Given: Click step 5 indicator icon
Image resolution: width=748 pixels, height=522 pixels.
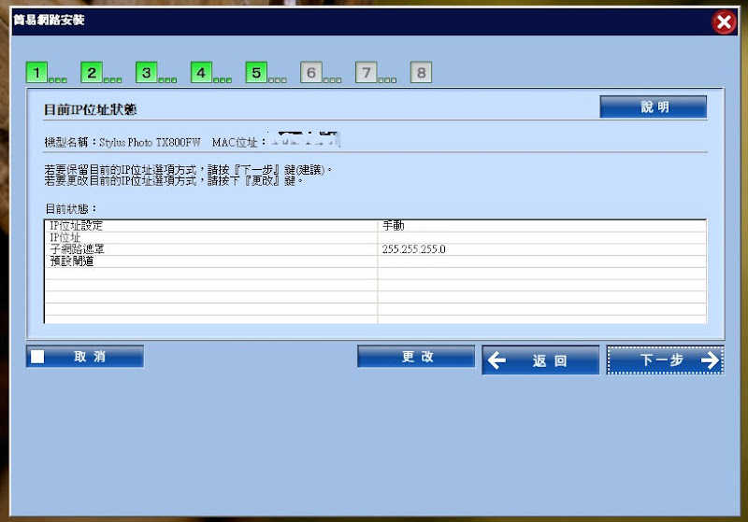Looking at the screenshot, I should point(256,73).
